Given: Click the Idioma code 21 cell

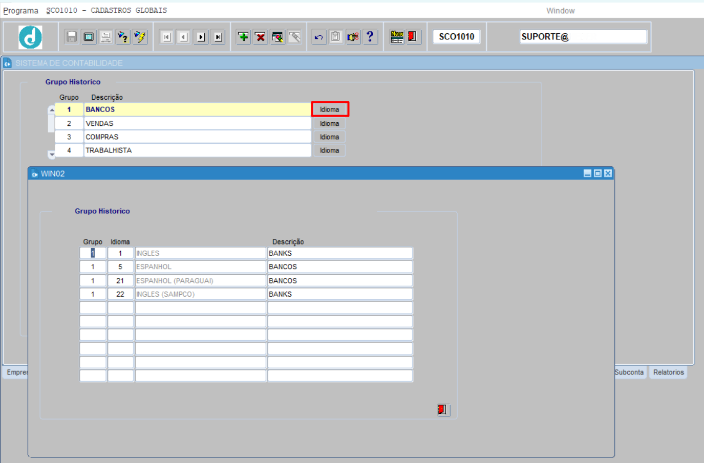Looking at the screenshot, I should (120, 281).
